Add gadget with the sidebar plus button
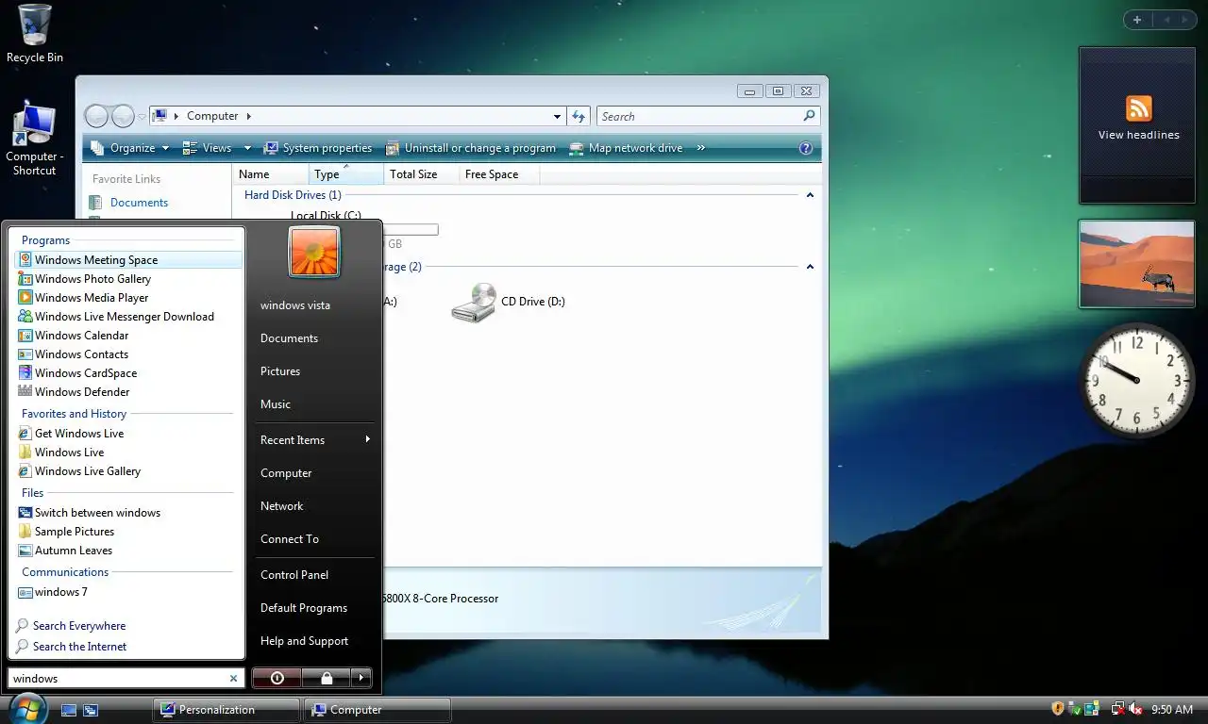Image resolution: width=1208 pixels, height=724 pixels. coord(1137,20)
